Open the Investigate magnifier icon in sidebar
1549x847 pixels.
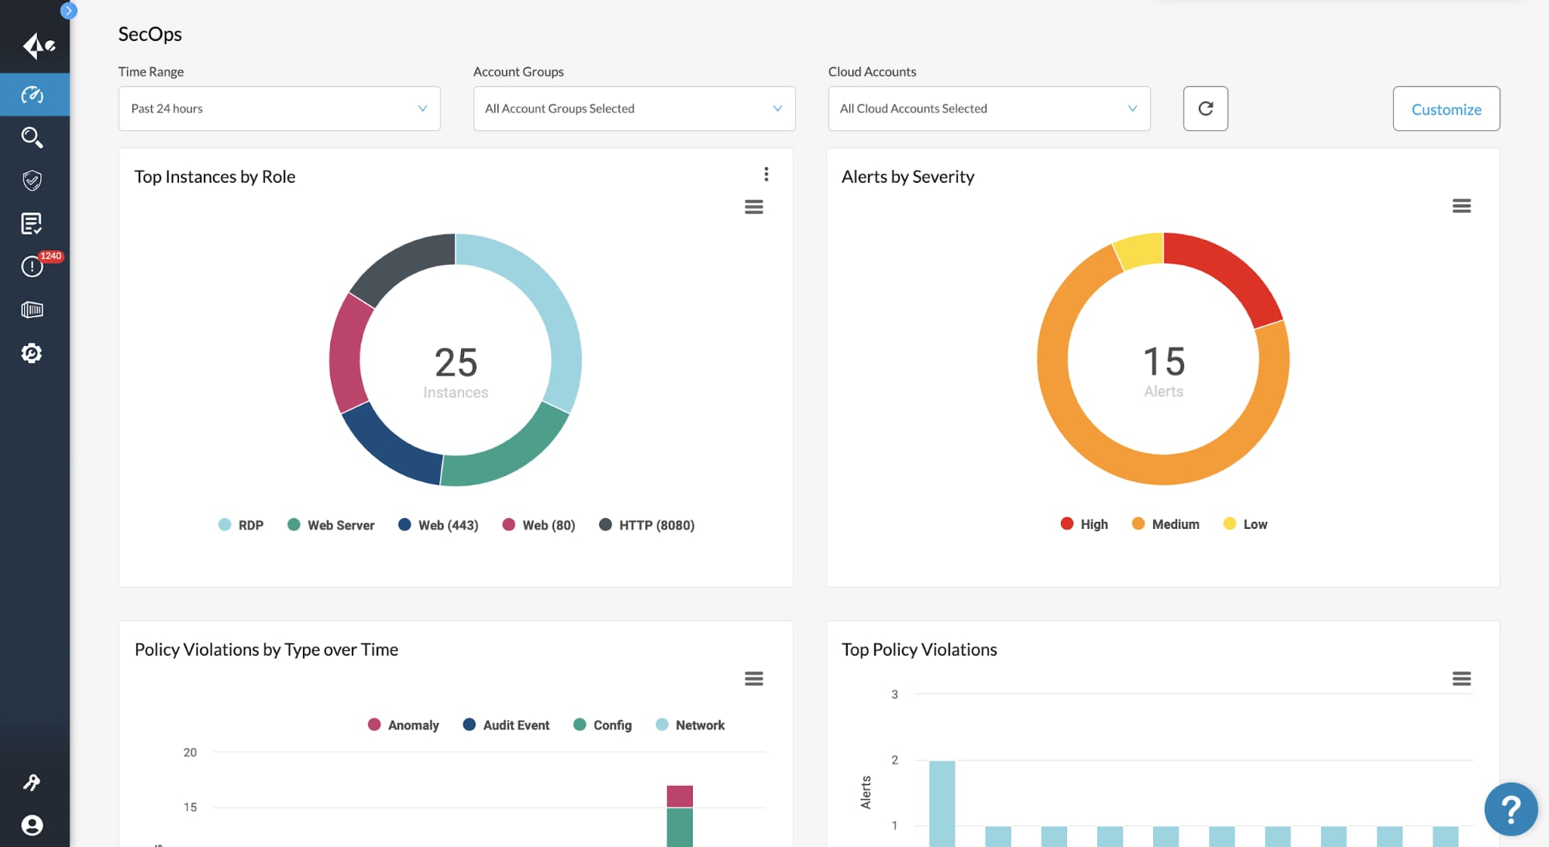[32, 138]
